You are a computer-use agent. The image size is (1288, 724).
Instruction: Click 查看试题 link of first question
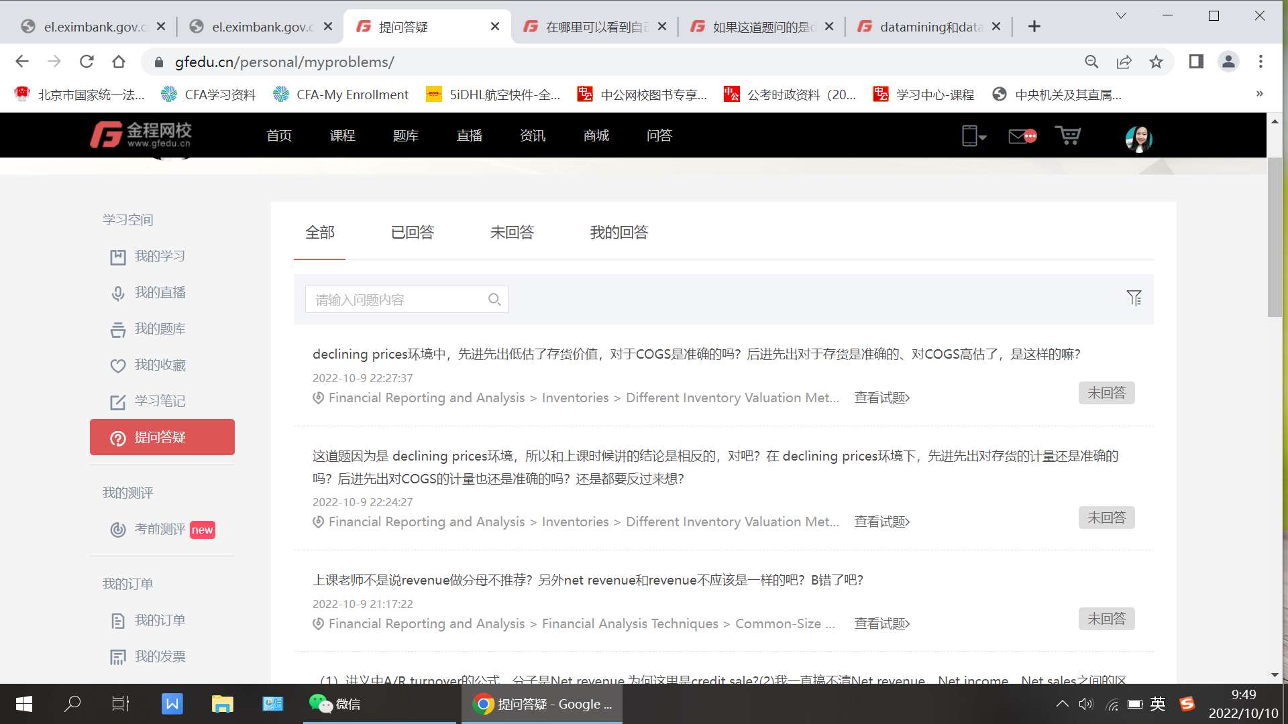coord(881,398)
